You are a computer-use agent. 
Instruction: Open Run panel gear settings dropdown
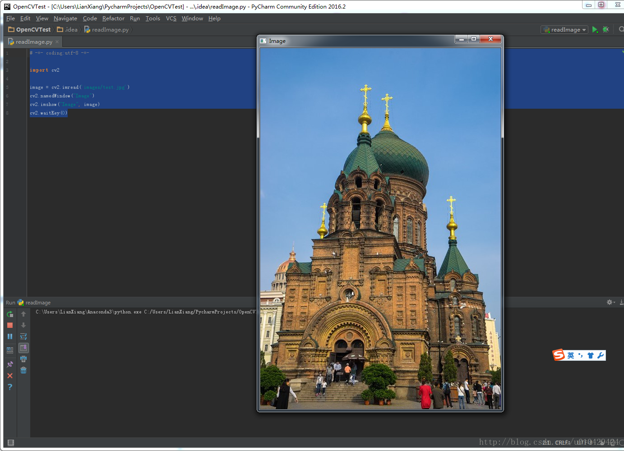coord(611,302)
